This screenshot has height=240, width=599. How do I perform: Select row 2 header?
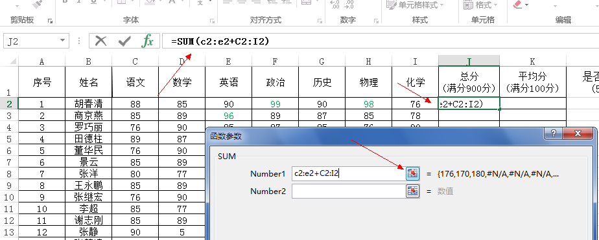9,104
